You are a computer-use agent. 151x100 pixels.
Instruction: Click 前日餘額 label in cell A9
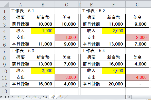pos(21,64)
